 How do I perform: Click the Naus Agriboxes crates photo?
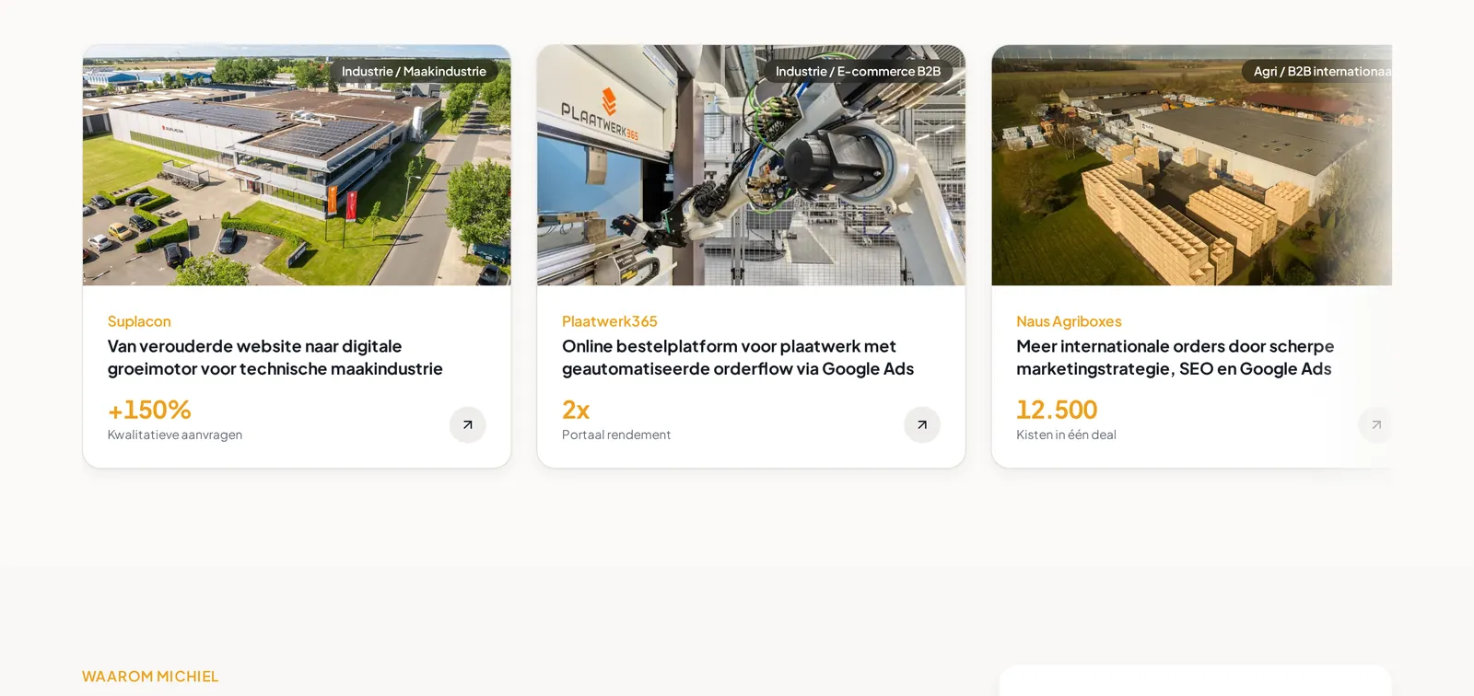pos(1191,165)
